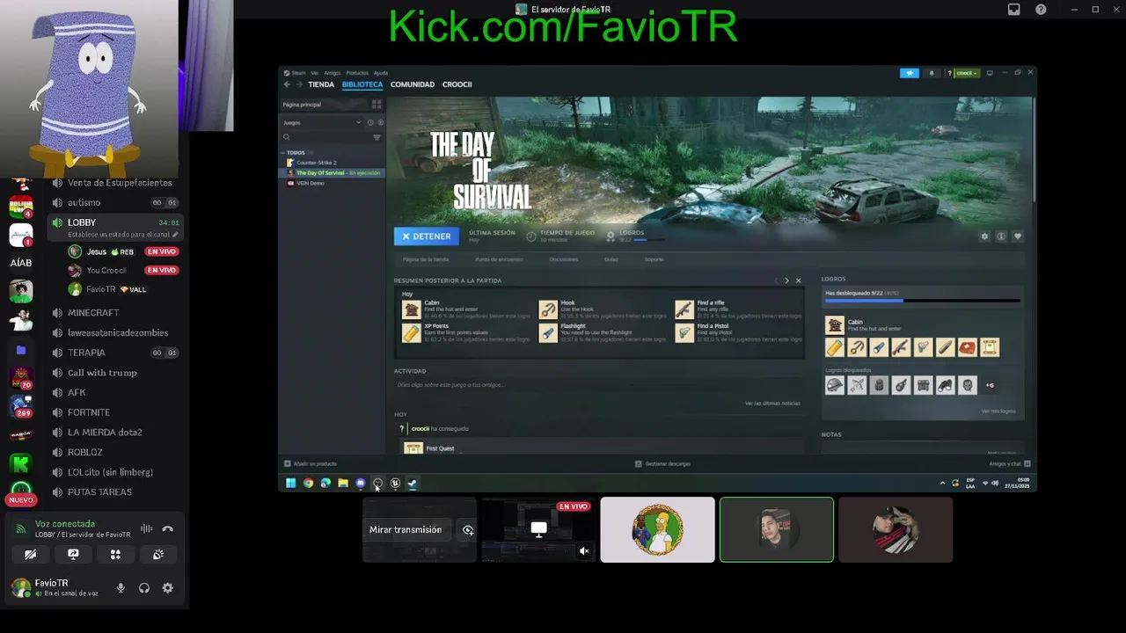1126x633 pixels.
Task: Go to previous post-game summary arrow
Action: point(776,280)
